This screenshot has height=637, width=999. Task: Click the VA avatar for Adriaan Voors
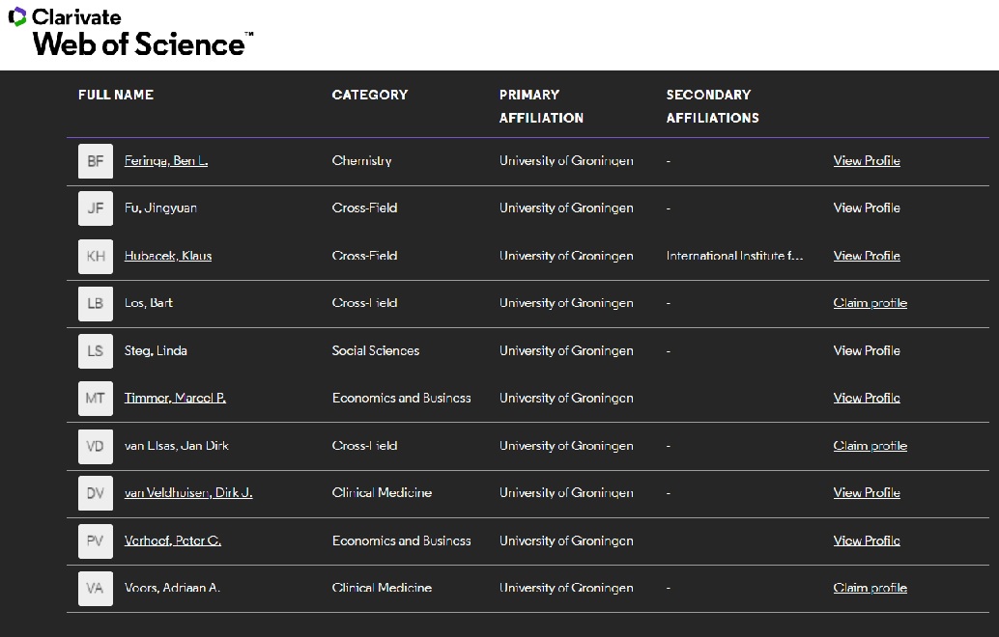click(96, 588)
